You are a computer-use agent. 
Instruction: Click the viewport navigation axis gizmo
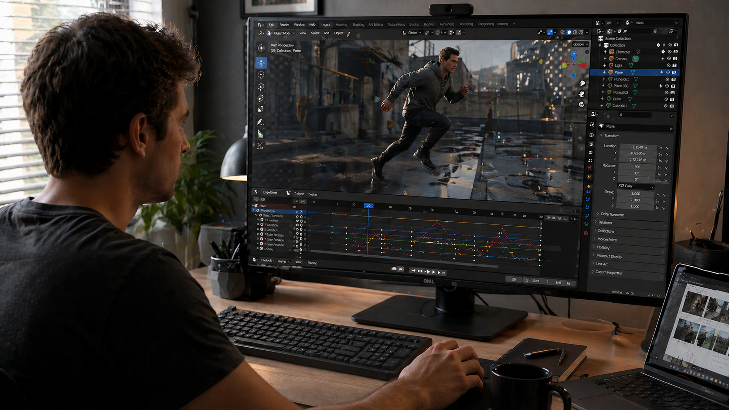click(574, 64)
